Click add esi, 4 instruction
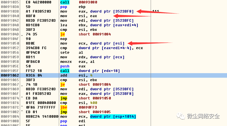Image resolution: width=227 pixels, height=126 pixels. [76, 75]
